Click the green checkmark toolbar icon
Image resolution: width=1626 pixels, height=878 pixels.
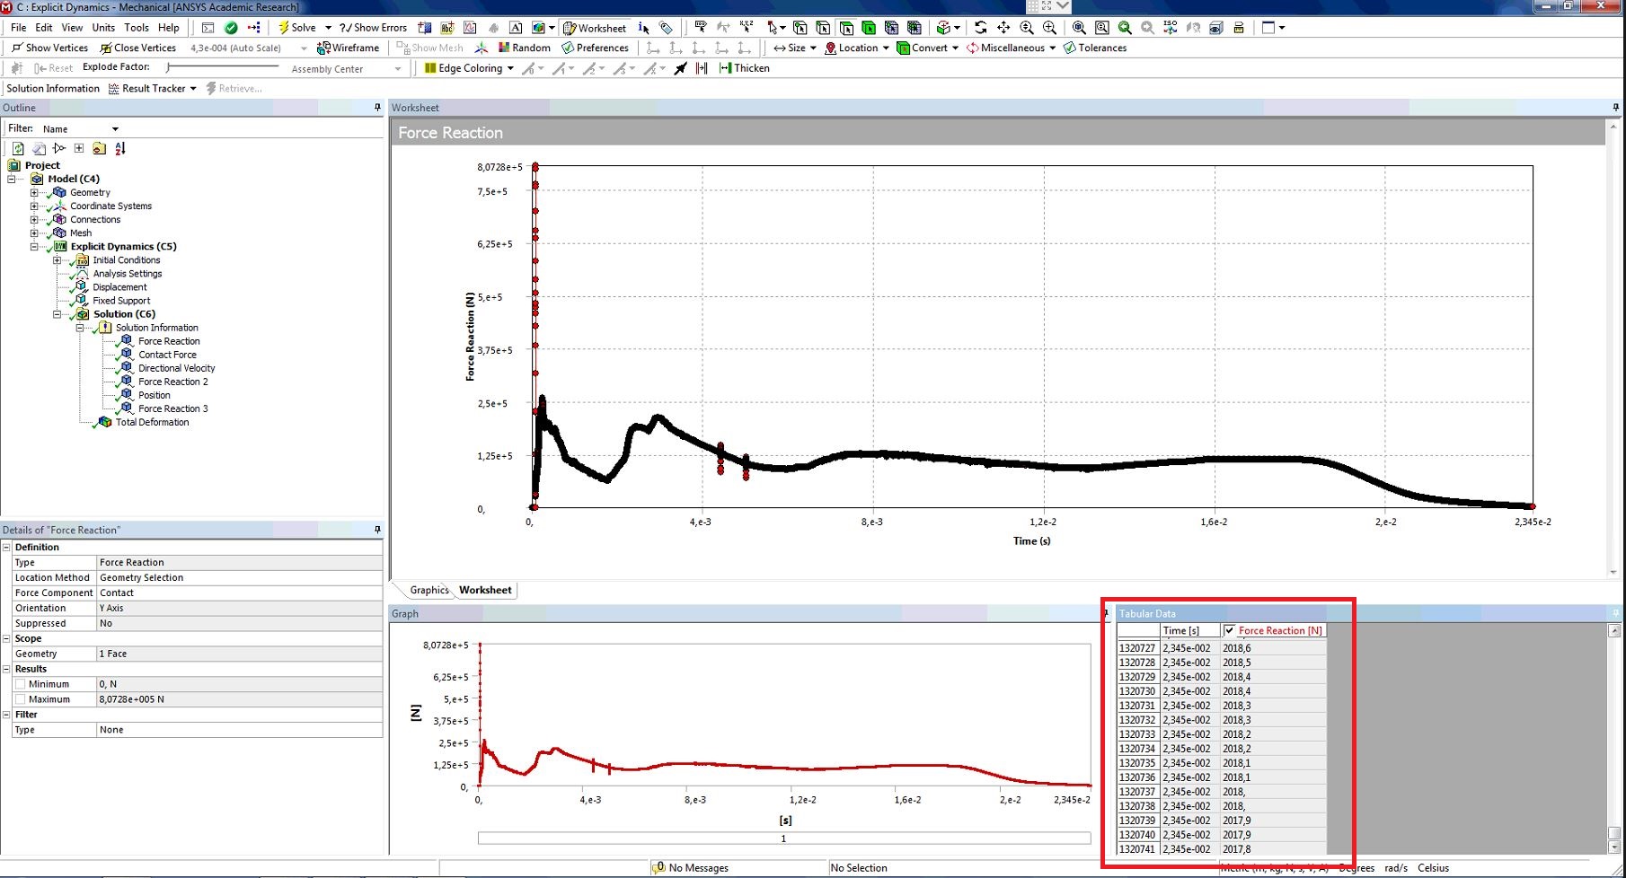pos(231,28)
